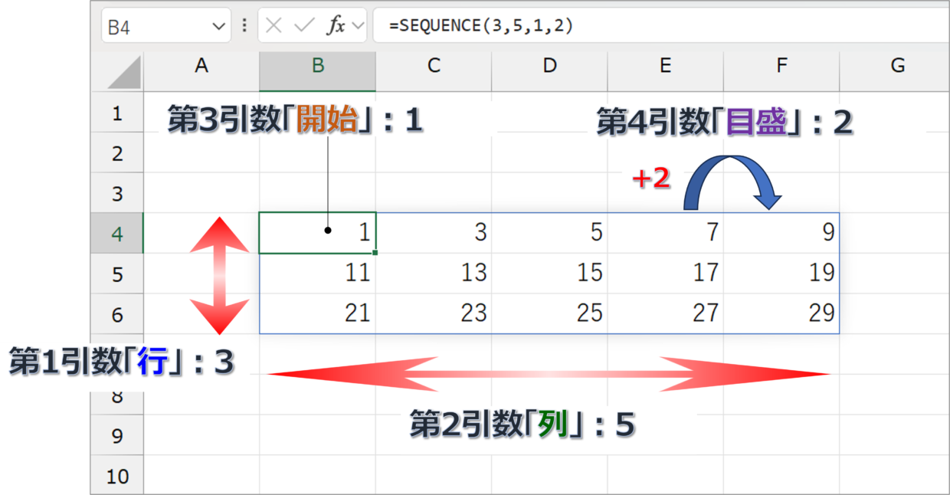Screen dimensions: 950x495
Task: Click the Insert Function fx icon
Action: 336,26
